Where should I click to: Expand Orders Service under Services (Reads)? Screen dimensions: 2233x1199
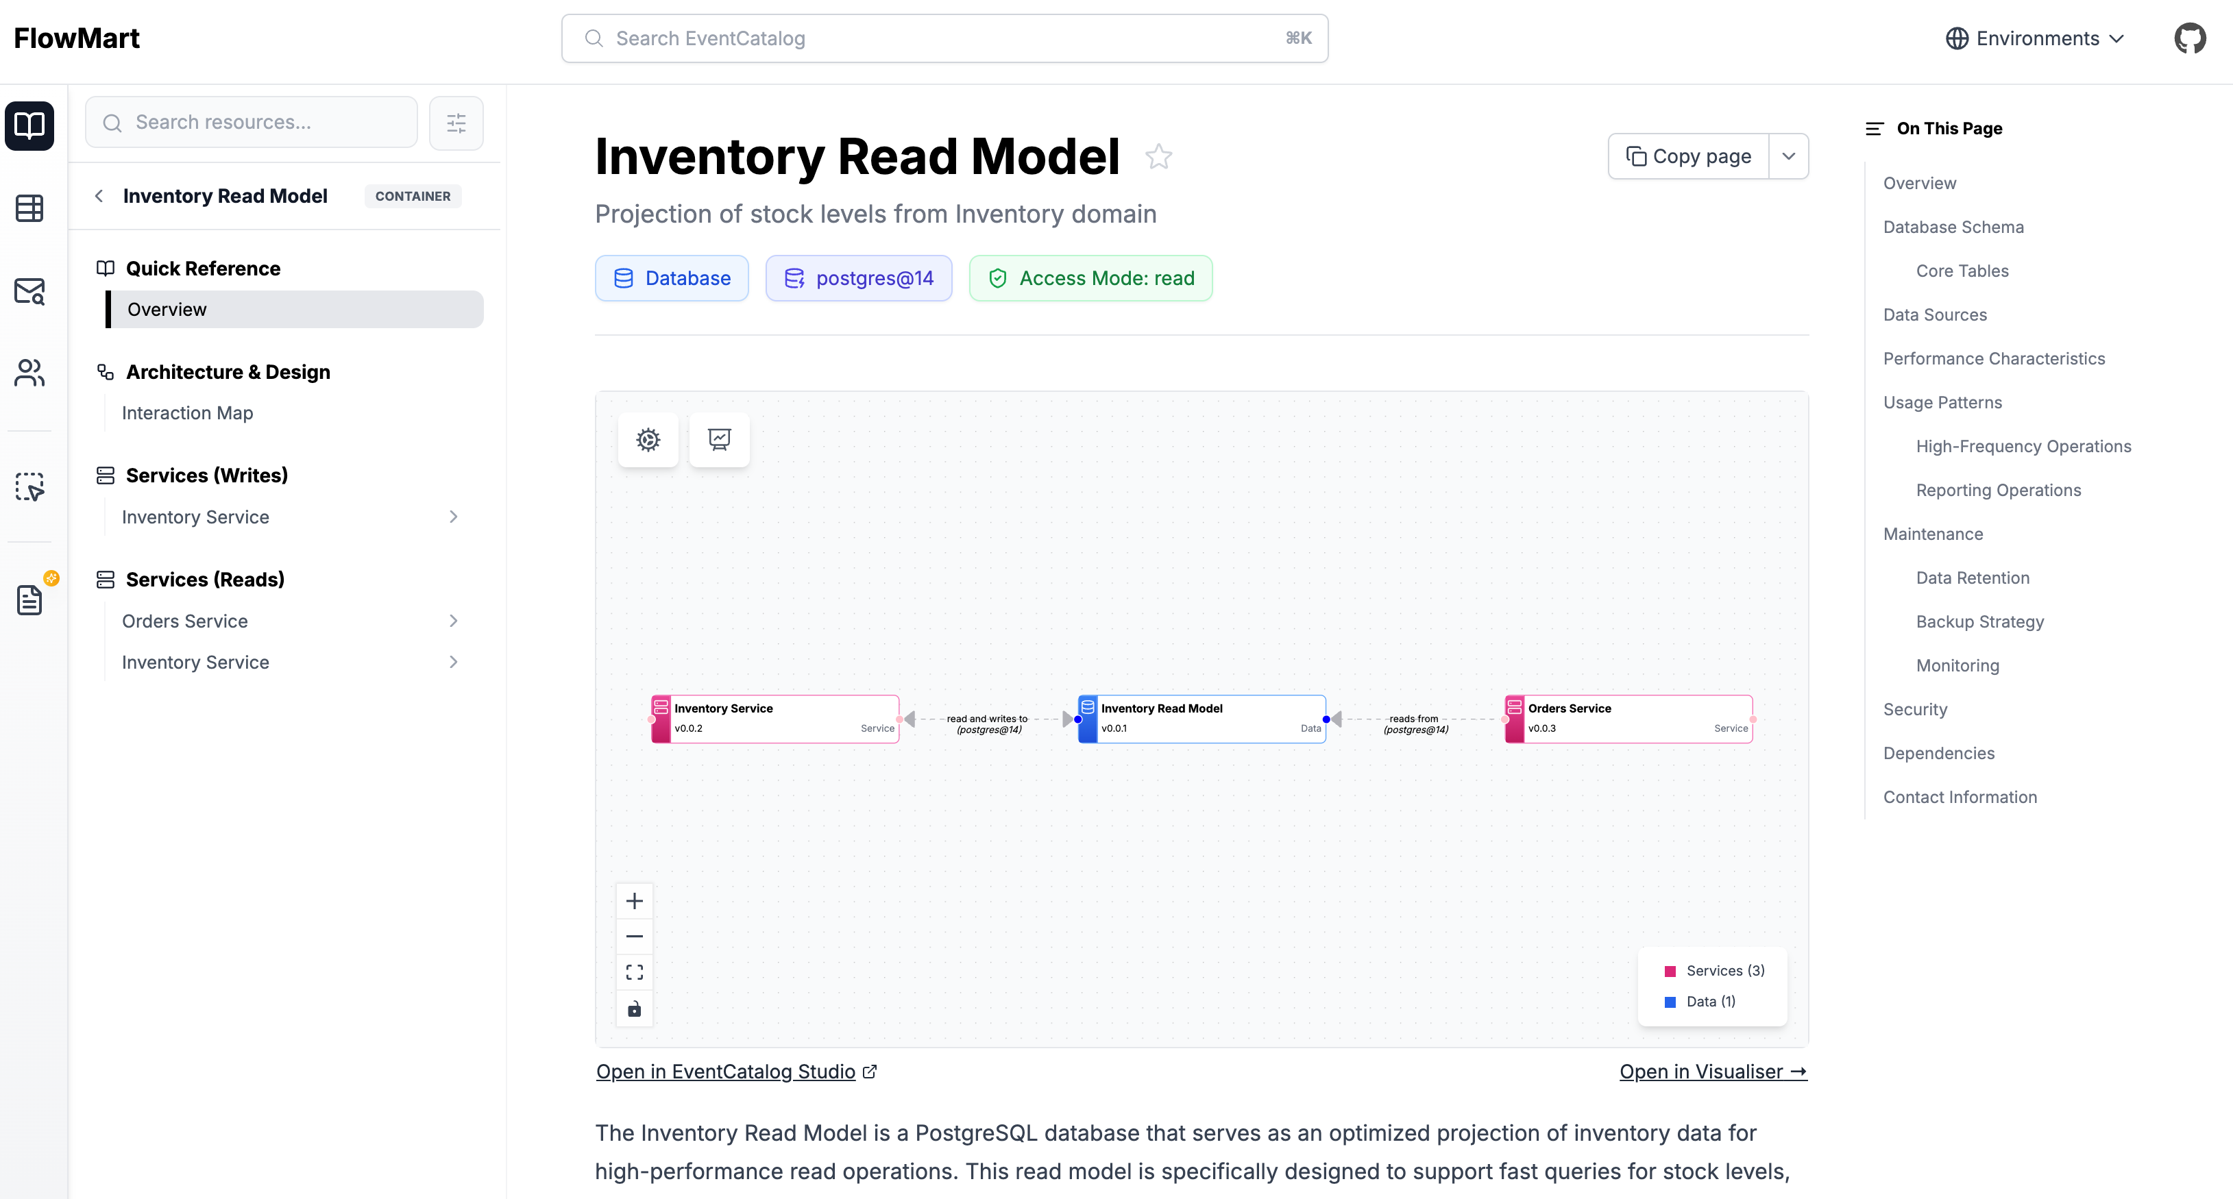[453, 621]
